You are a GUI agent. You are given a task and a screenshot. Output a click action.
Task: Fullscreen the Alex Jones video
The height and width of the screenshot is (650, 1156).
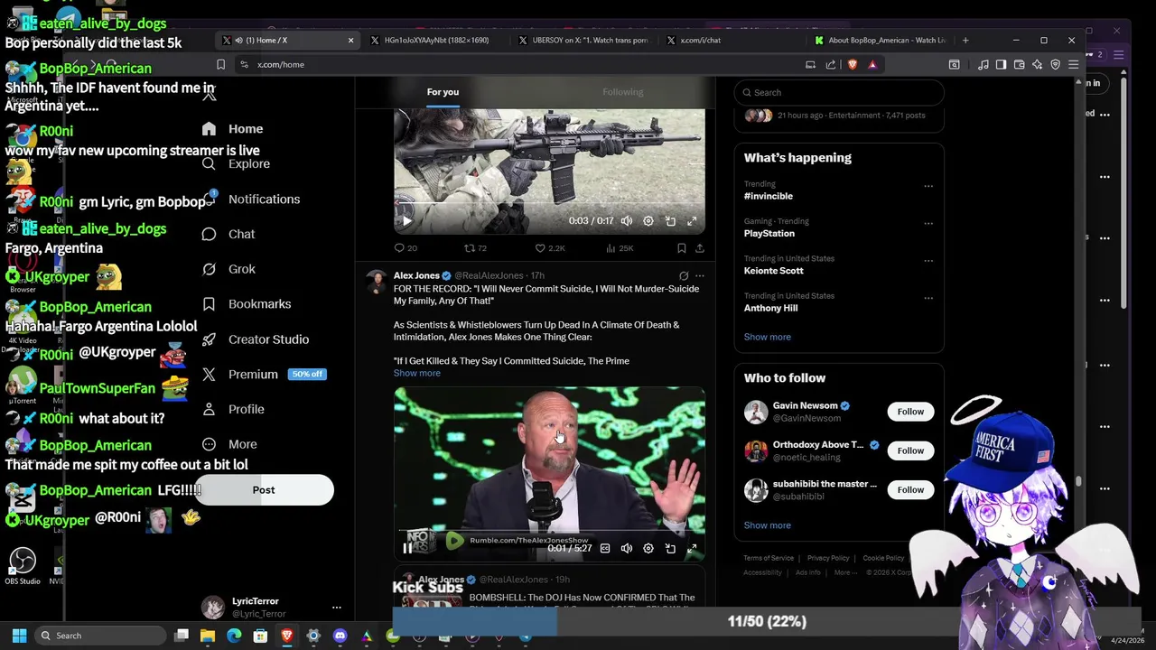pyautogui.click(x=692, y=549)
